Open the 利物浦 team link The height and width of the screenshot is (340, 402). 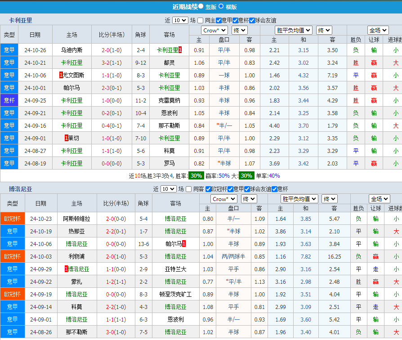[x=77, y=256]
